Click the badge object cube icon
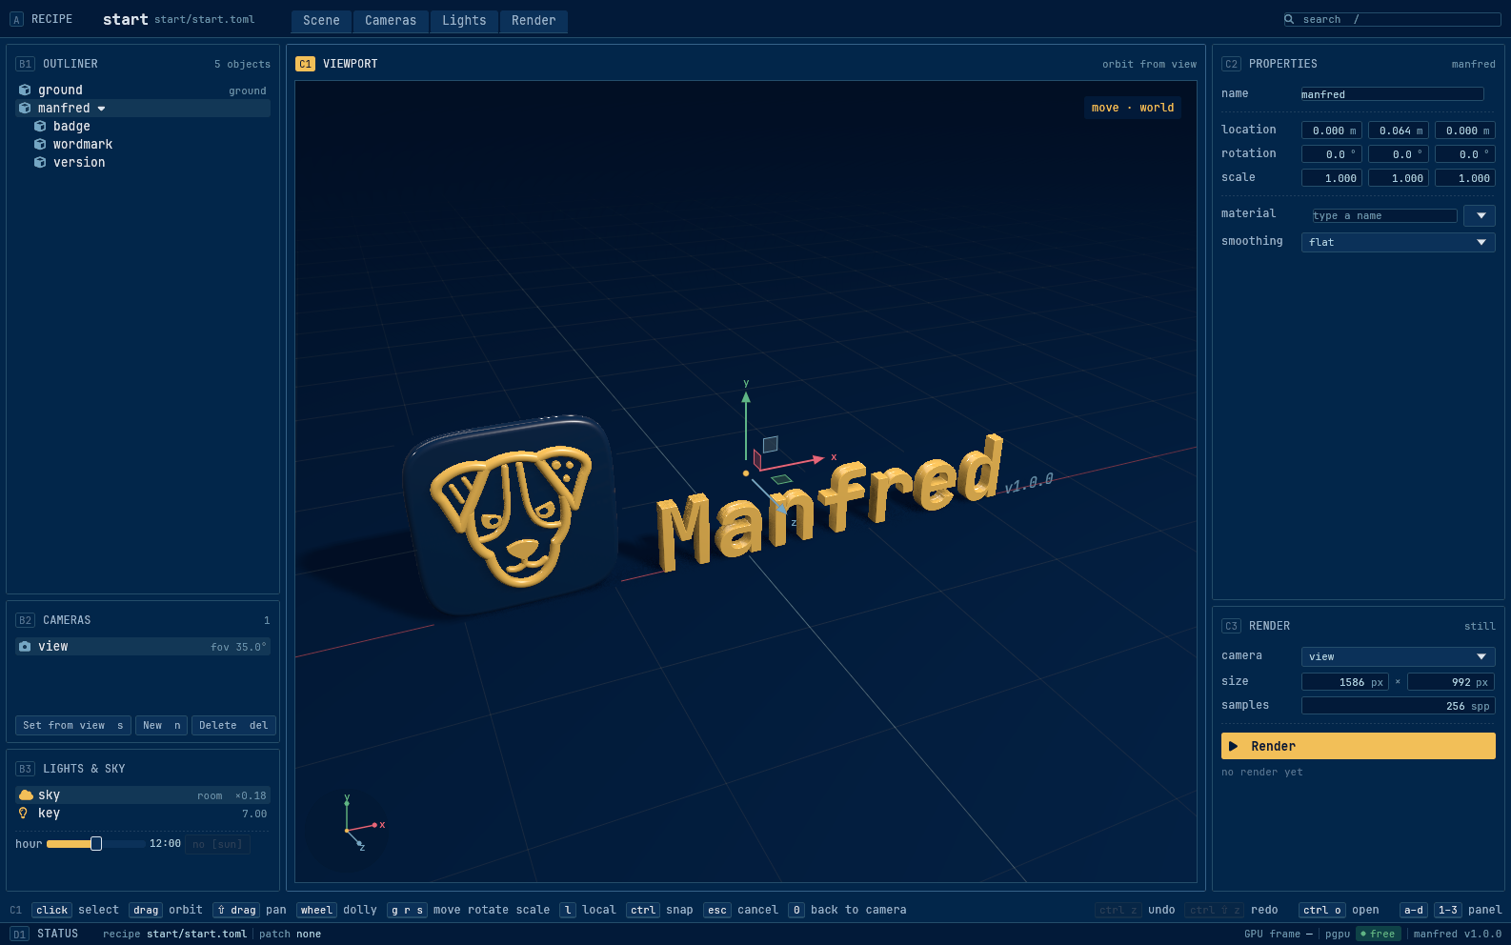The height and width of the screenshot is (945, 1511). point(40,127)
